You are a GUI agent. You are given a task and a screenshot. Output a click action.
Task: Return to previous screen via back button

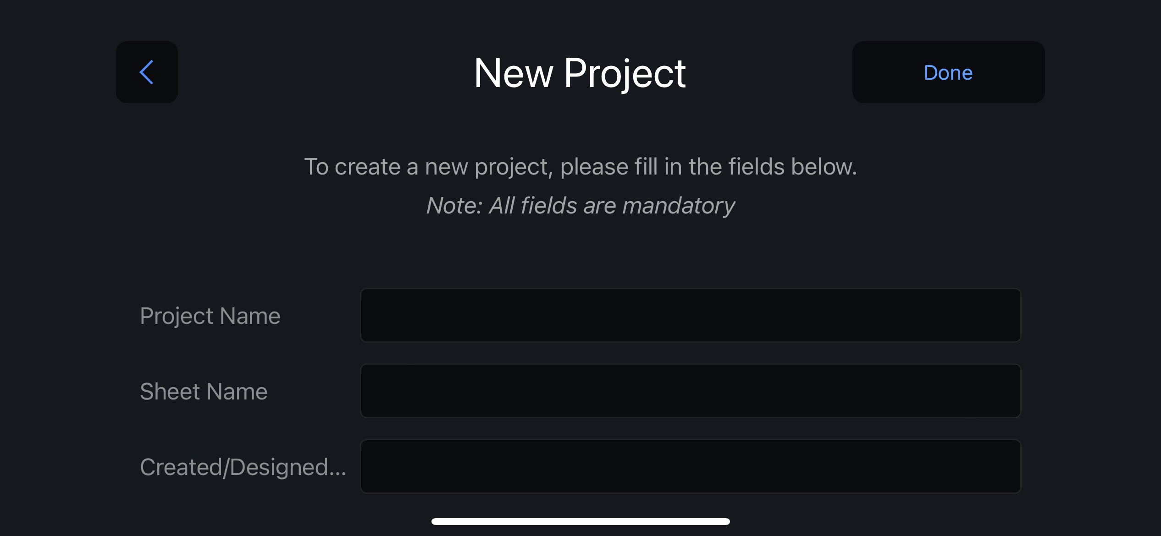[x=147, y=72]
